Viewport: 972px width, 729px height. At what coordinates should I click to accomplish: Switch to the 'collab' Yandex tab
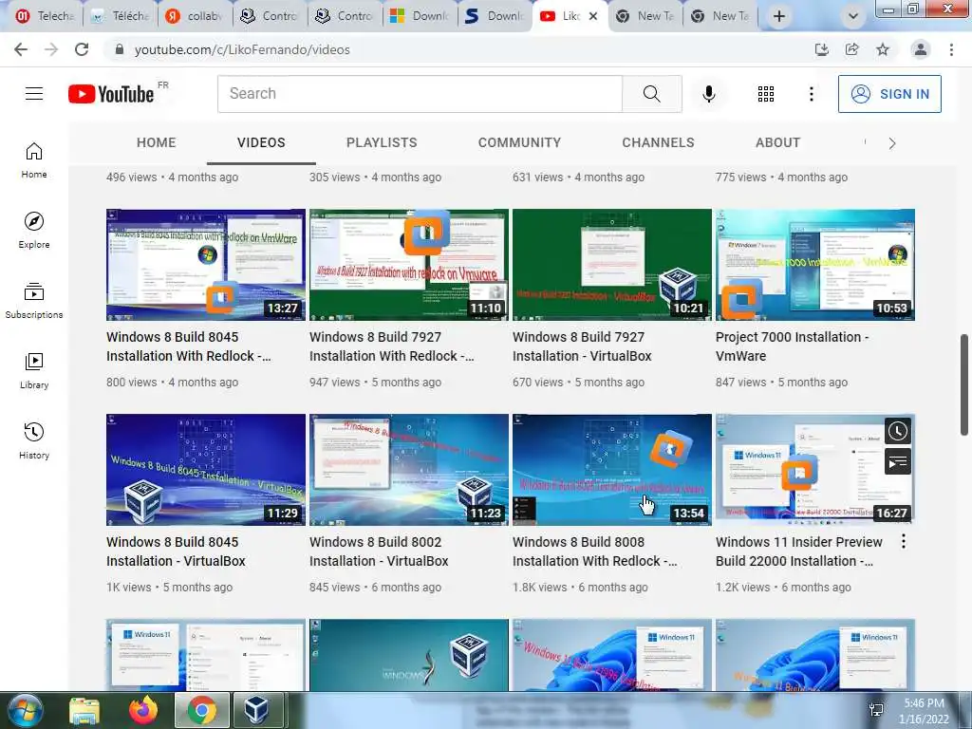tap(195, 16)
